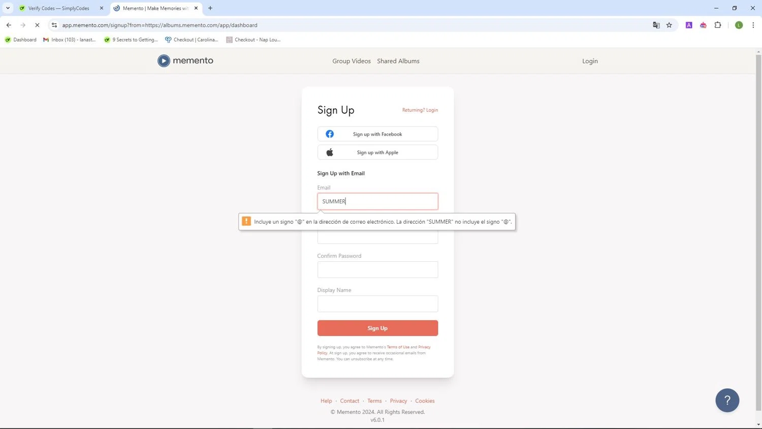762x429 pixels.
Task: Open the Terms of Use link
Action: (x=398, y=347)
